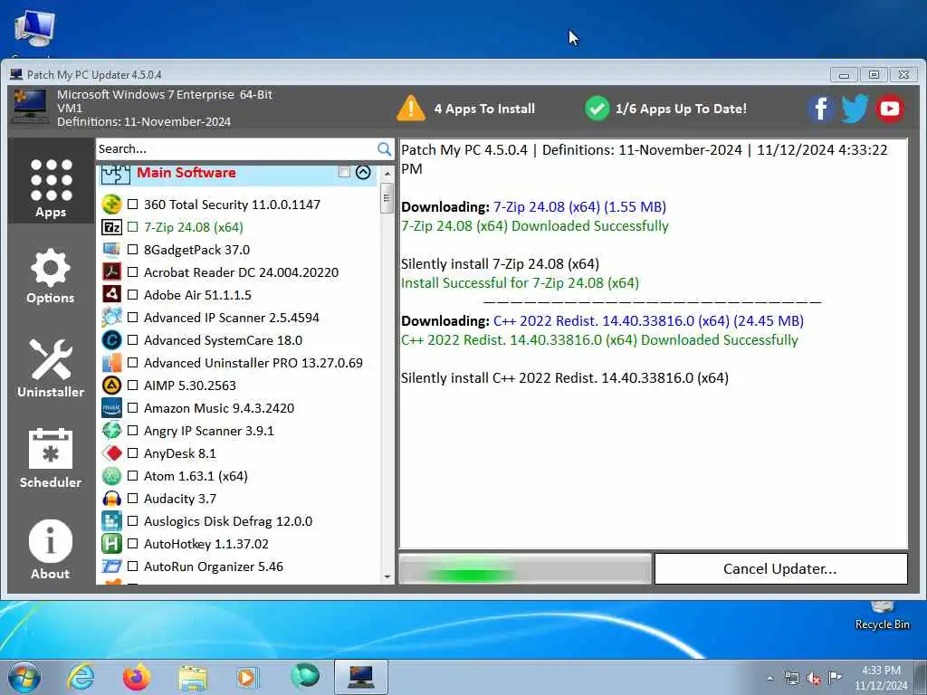Click the Auslogics Disk Defrag icon
Viewport: 927px width, 695px height.
(111, 521)
